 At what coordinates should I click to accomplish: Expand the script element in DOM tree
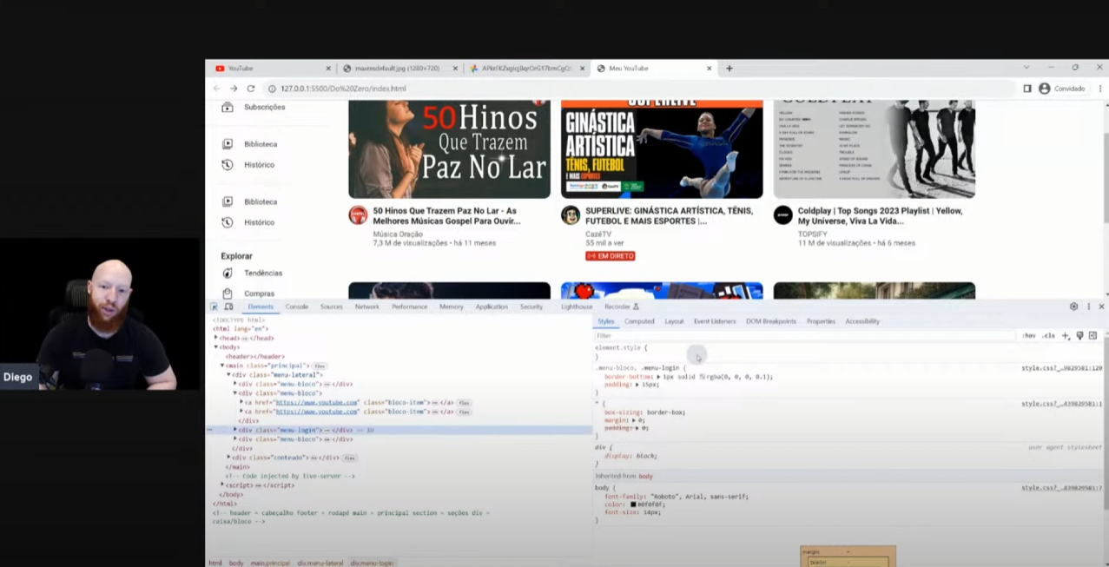click(x=222, y=485)
